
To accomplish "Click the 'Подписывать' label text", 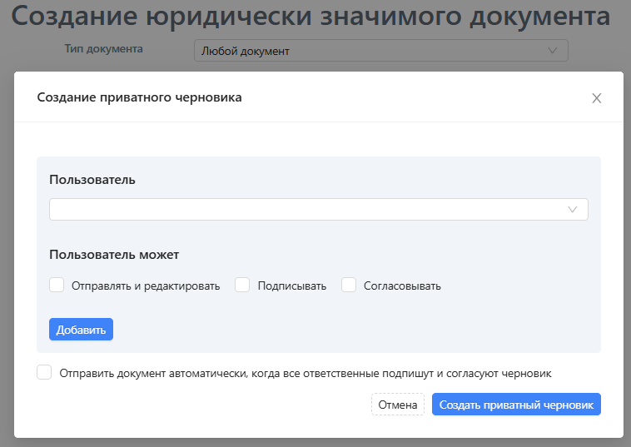I will [x=292, y=286].
